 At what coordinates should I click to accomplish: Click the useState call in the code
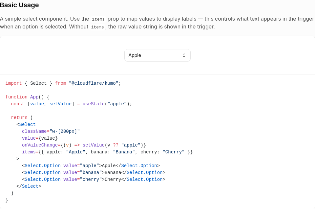click(x=94, y=104)
